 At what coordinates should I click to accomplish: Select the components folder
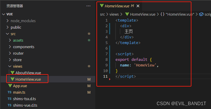pyautogui.click(x=23, y=47)
